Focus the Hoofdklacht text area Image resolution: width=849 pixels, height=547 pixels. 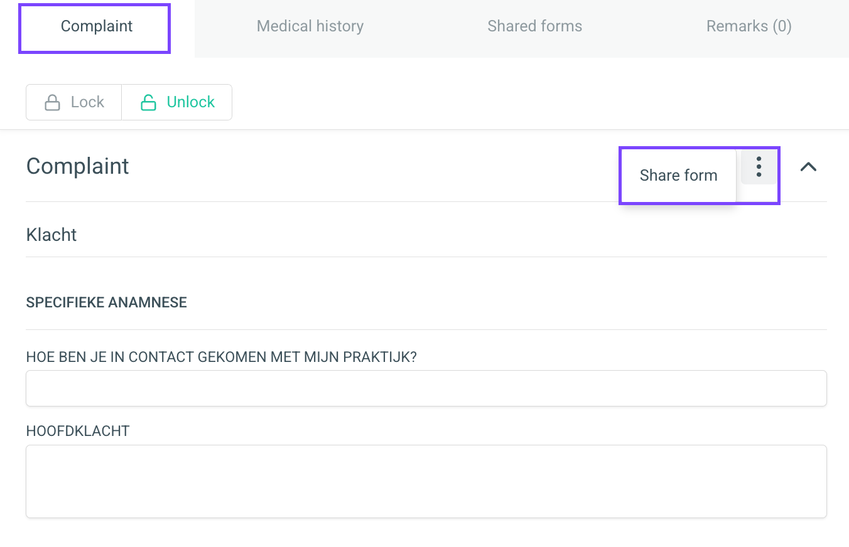[426, 481]
